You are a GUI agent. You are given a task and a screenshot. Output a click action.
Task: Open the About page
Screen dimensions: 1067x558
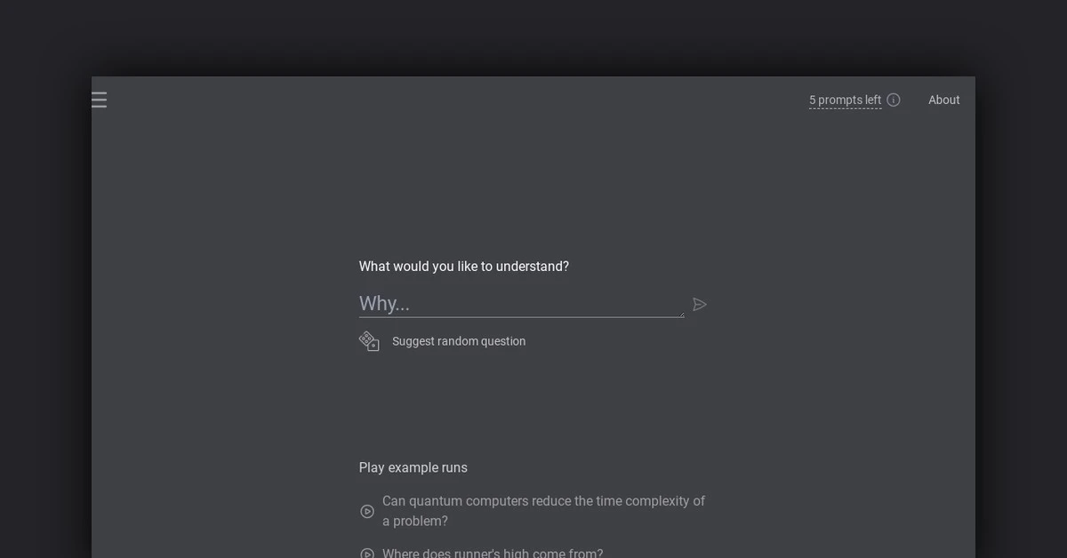944,100
